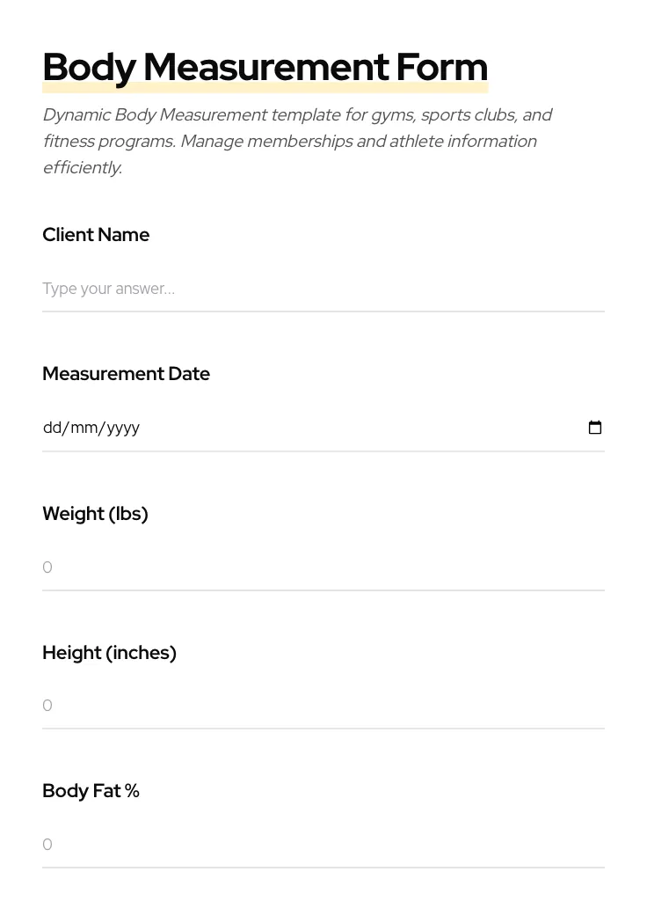
Task: Click the underline below the Height field
Action: pos(323,728)
